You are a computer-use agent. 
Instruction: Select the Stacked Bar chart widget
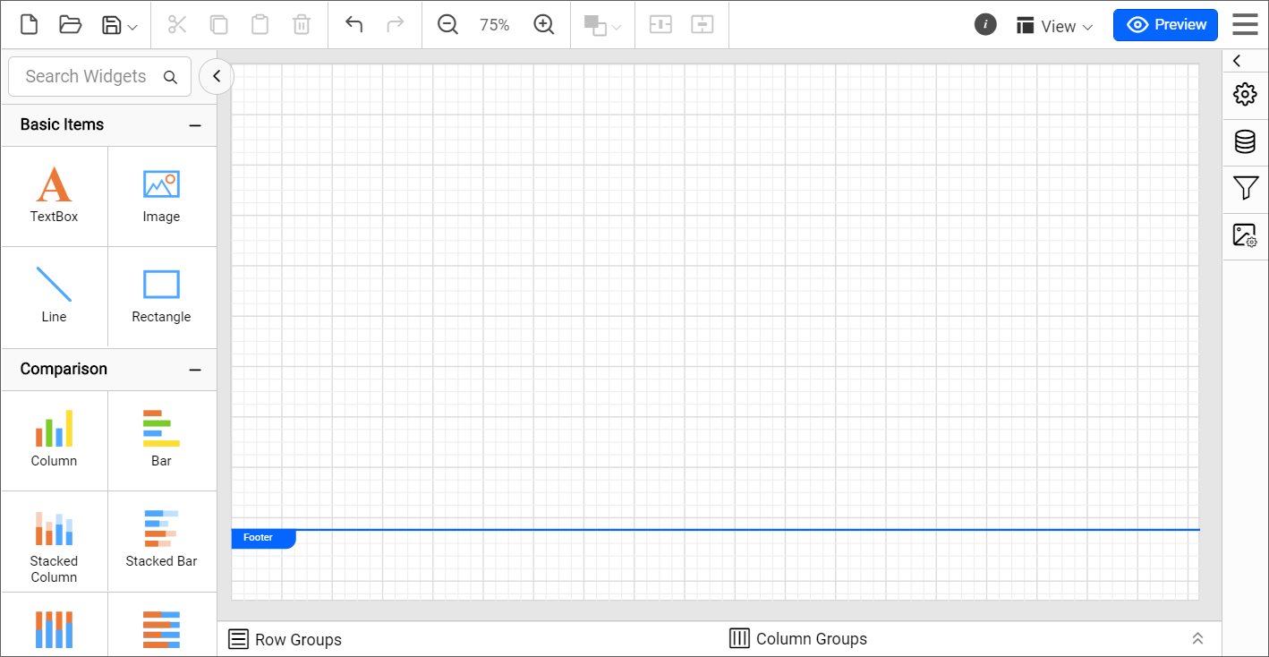pos(161,541)
